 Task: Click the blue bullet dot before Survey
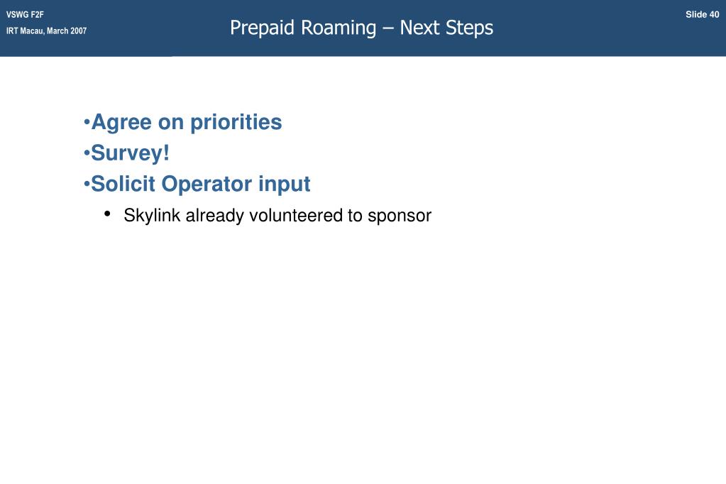(x=87, y=153)
